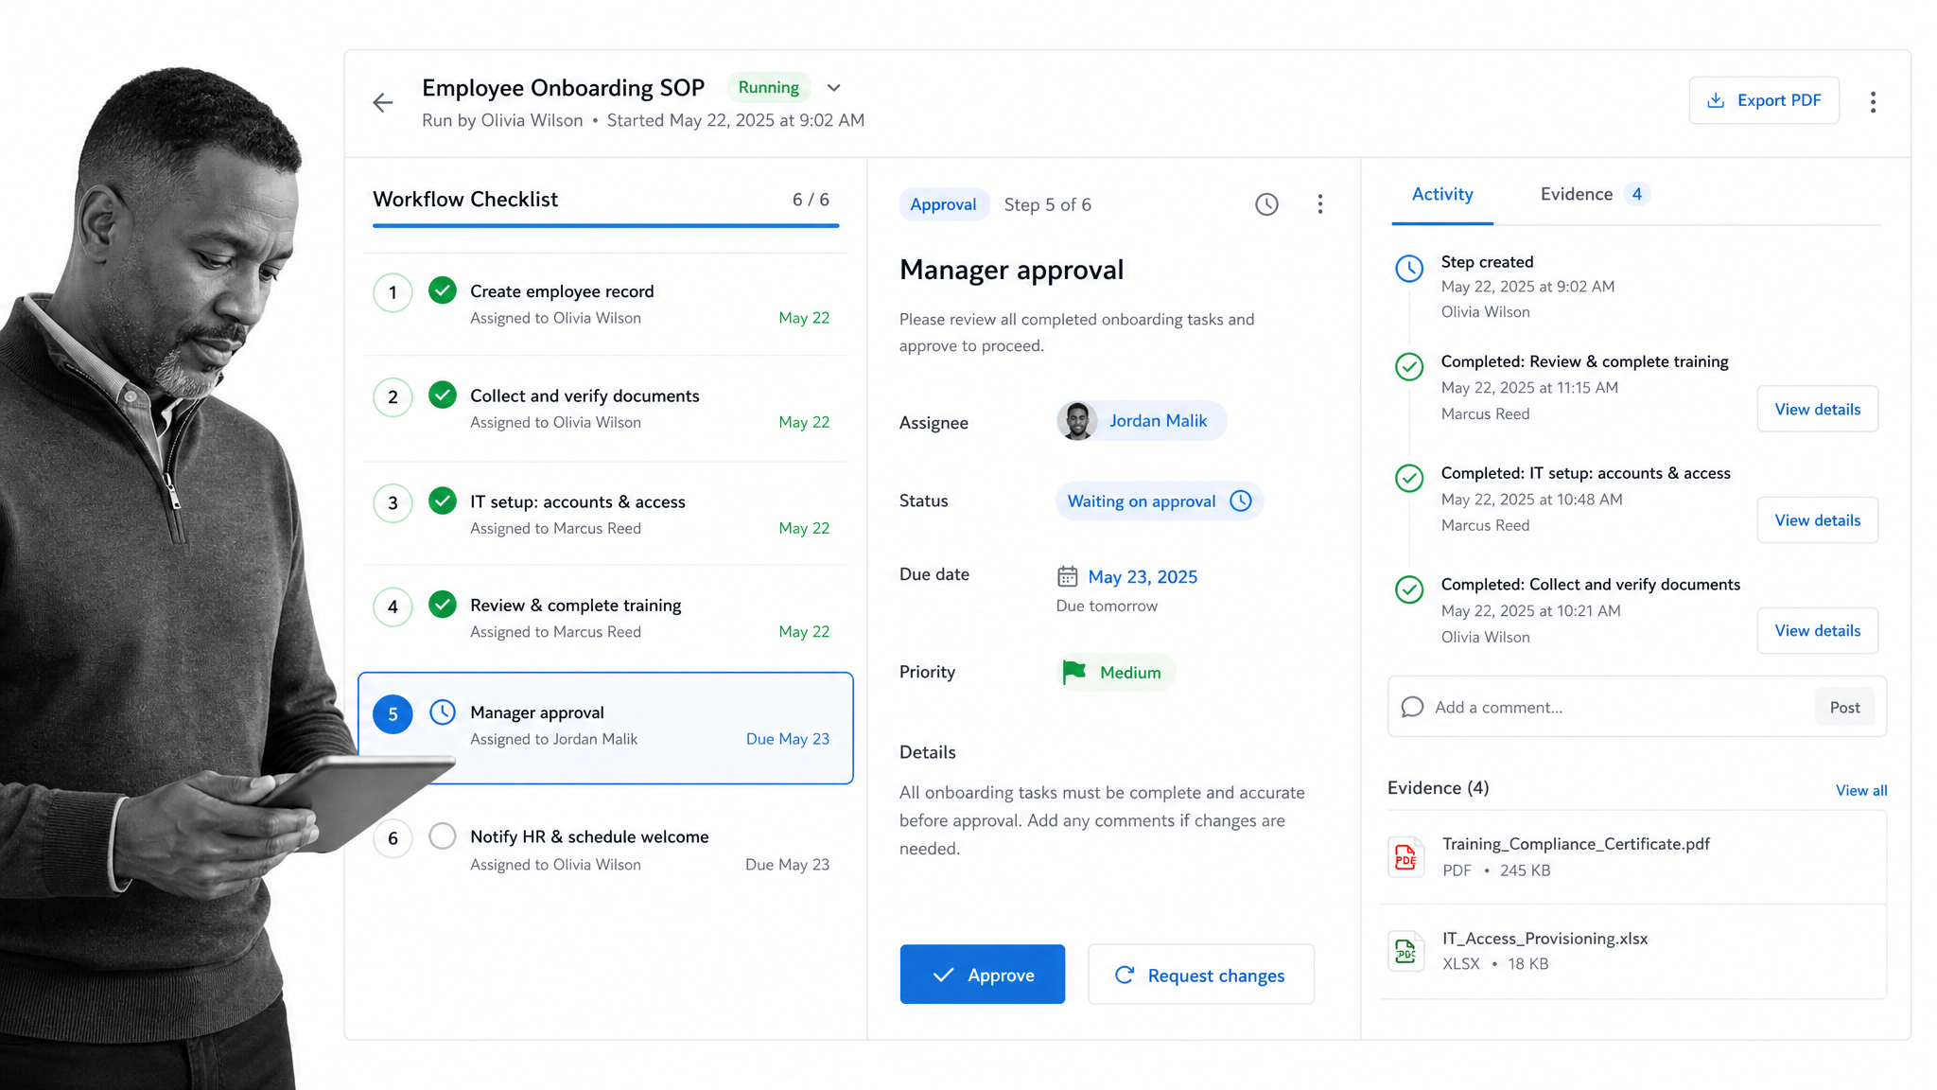Open the step history clock icon
The height and width of the screenshot is (1090, 1937).
(1266, 204)
